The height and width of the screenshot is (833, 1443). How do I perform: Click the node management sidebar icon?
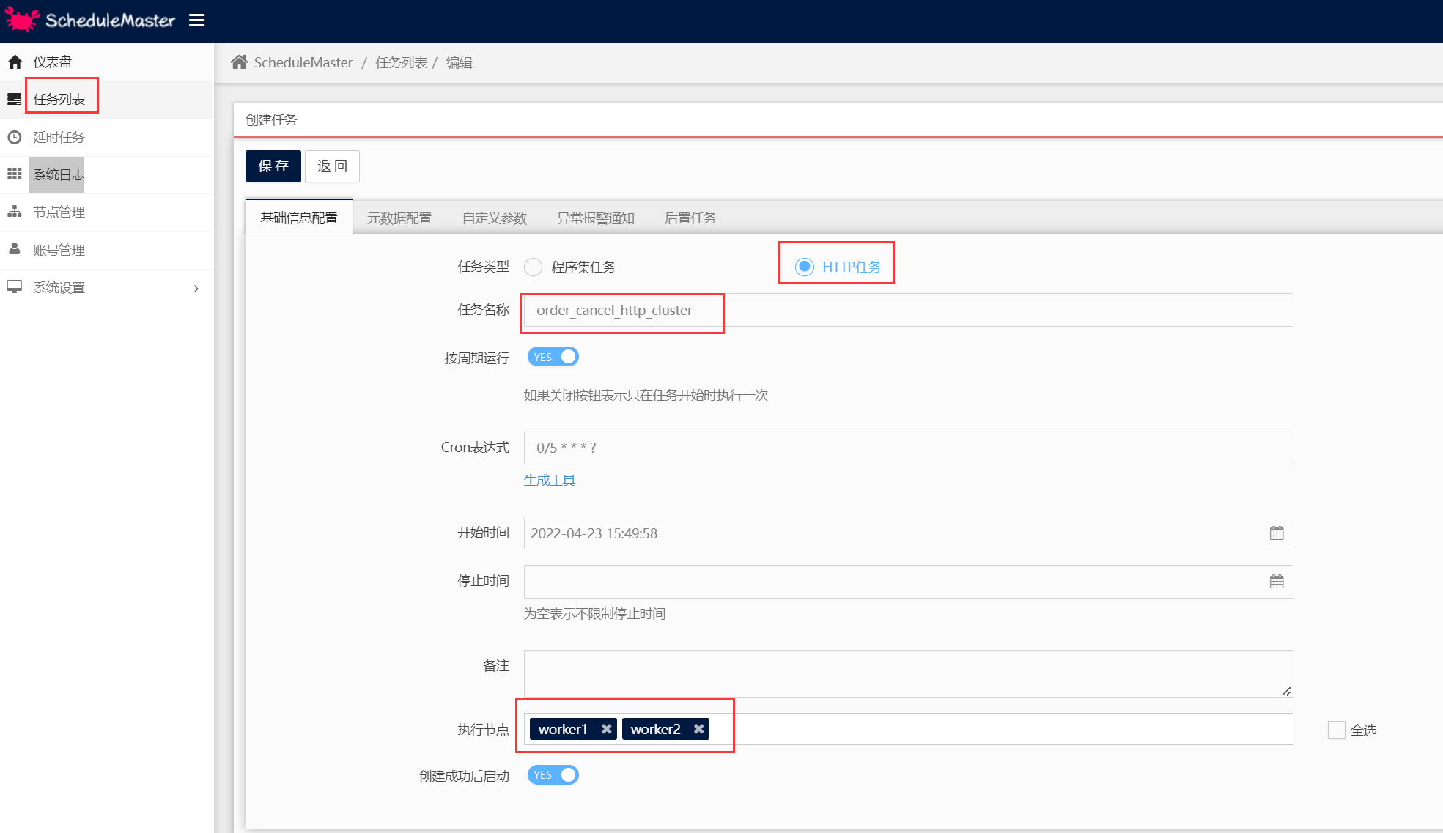(x=15, y=212)
